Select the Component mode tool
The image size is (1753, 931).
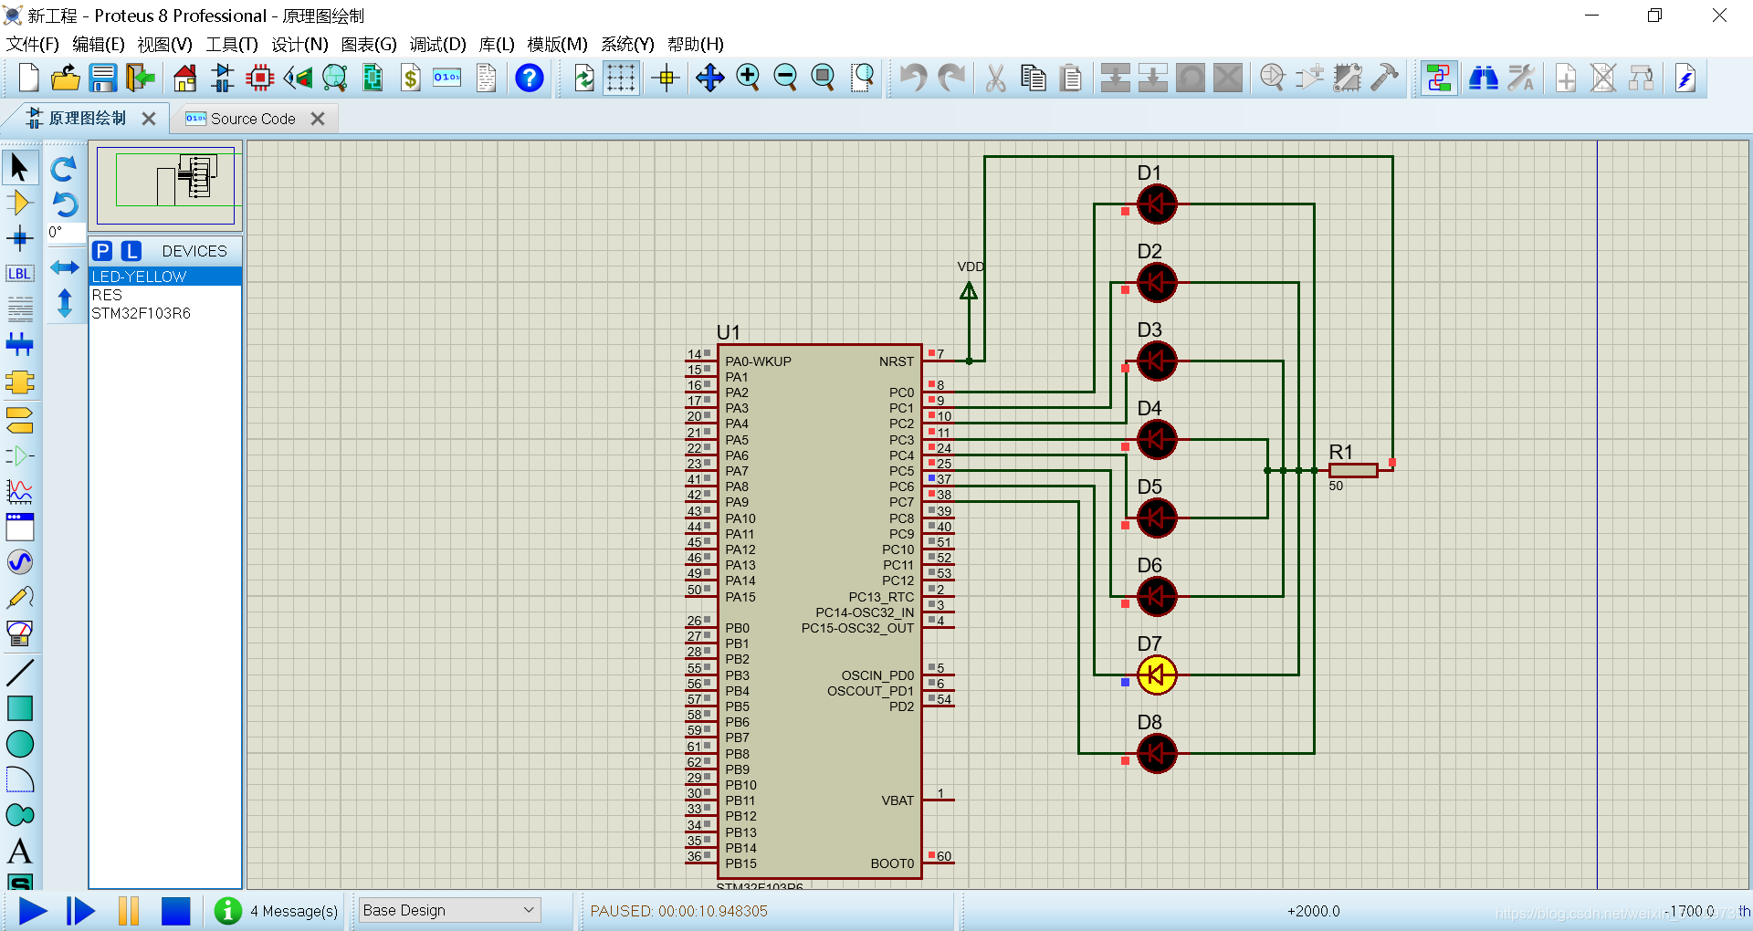coord(19,203)
